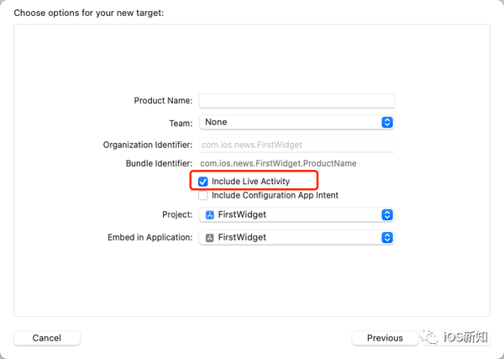The height and width of the screenshot is (359, 504).
Task: Click the Cancel button
Action: (x=47, y=338)
